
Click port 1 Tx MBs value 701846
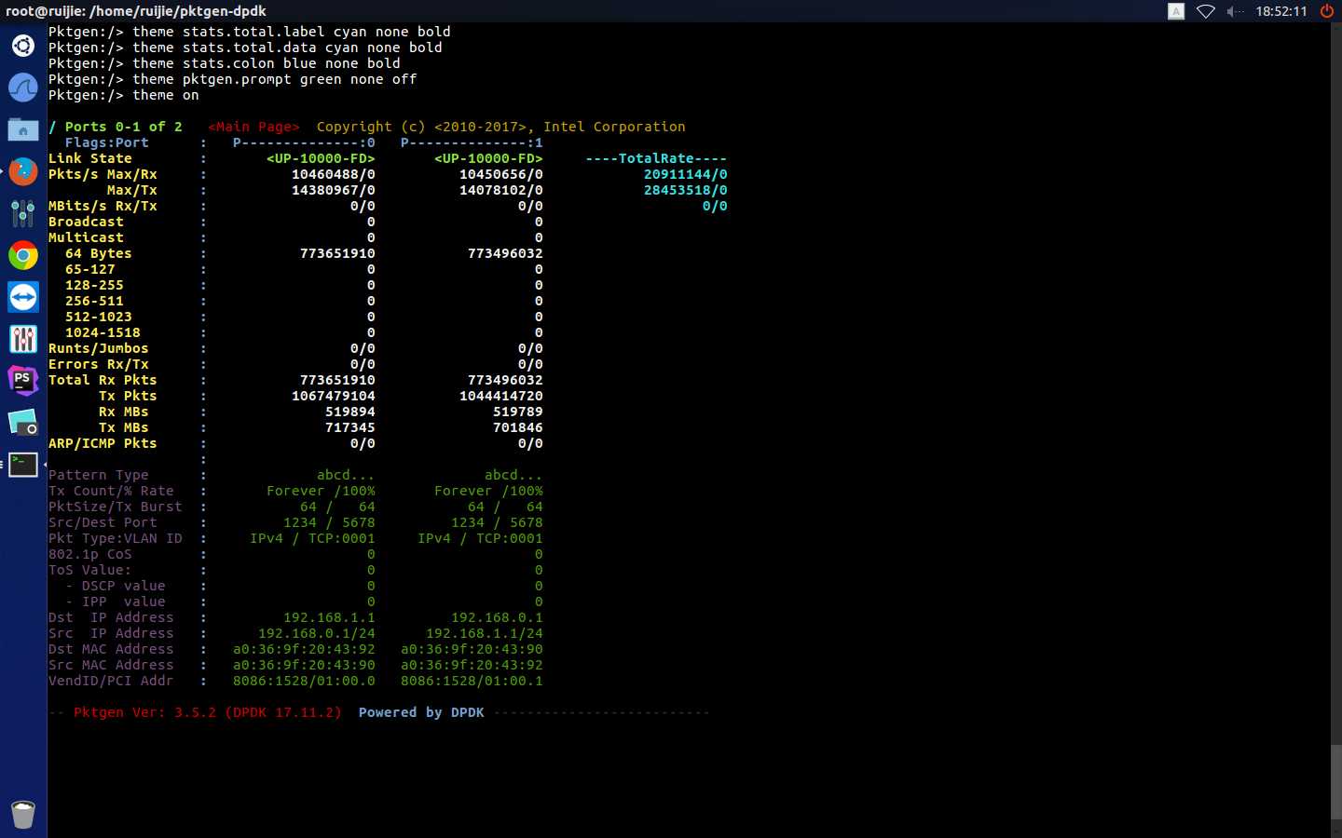[517, 427]
